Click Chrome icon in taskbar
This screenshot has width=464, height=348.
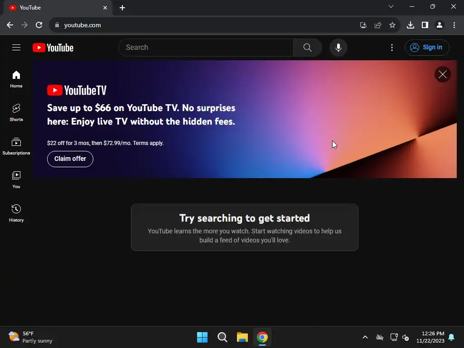point(262,337)
